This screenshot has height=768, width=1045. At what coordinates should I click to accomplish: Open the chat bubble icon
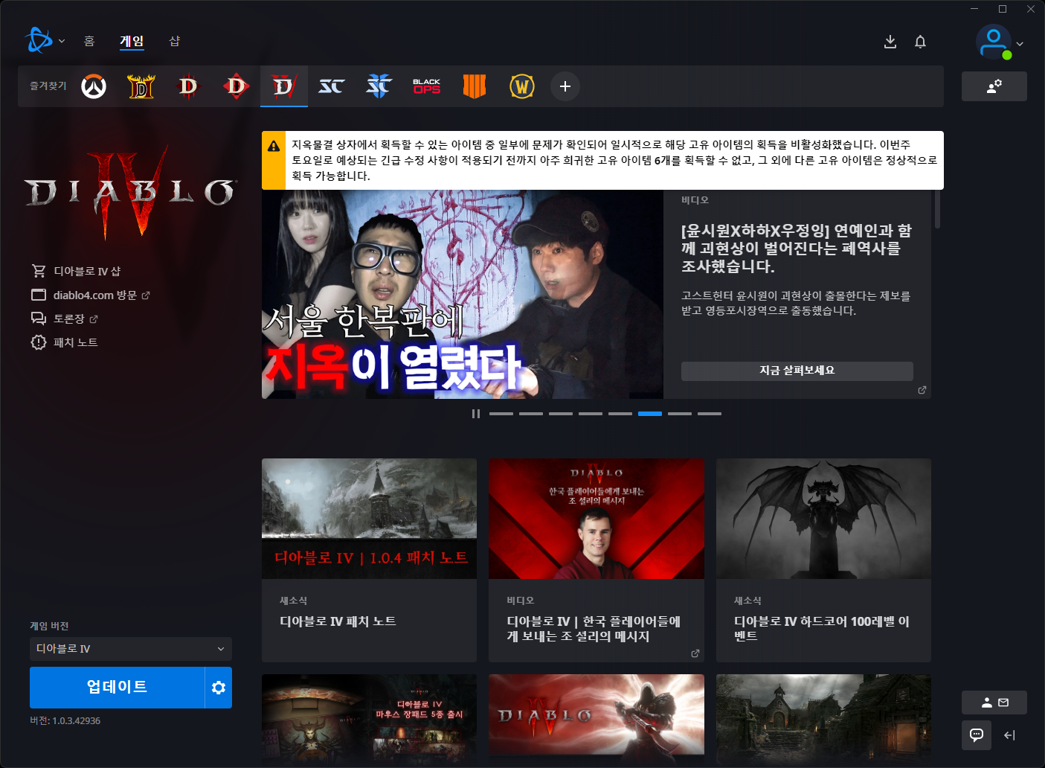pyautogui.click(x=977, y=735)
